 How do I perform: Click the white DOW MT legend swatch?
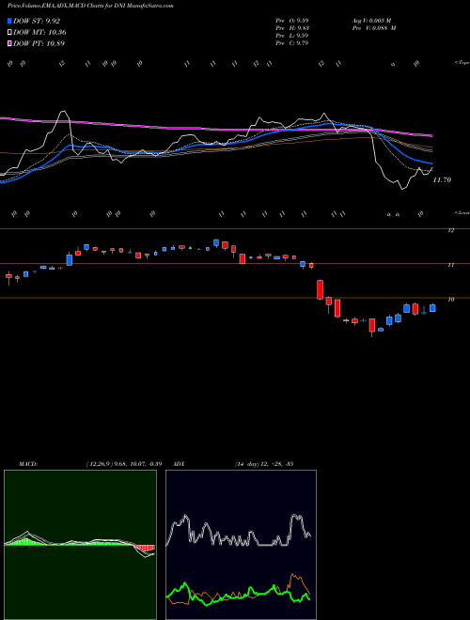[9, 33]
